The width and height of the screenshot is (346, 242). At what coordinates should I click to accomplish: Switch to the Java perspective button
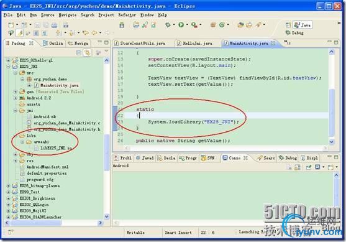(303, 25)
